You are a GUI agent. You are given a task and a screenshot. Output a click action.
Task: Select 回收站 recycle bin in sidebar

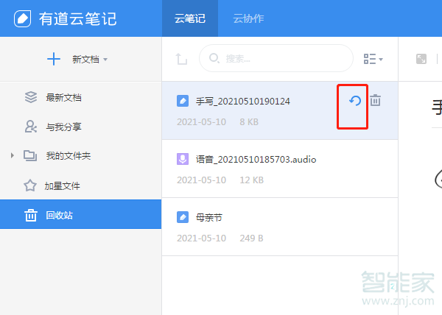(x=59, y=215)
